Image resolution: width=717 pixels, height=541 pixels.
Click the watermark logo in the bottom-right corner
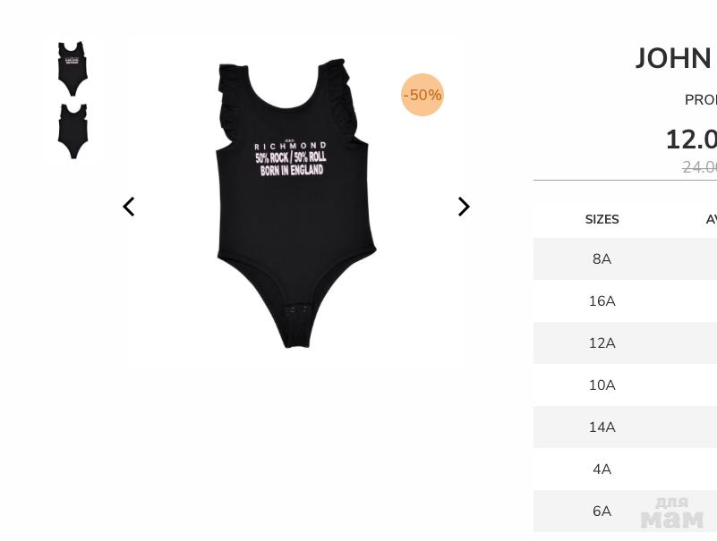point(672,513)
